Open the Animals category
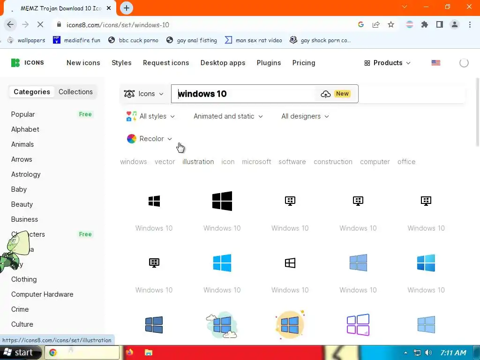 click(x=22, y=144)
